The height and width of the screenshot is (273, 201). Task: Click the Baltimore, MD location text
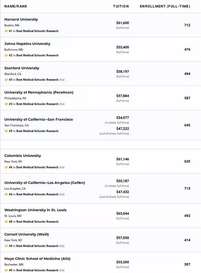14,50
